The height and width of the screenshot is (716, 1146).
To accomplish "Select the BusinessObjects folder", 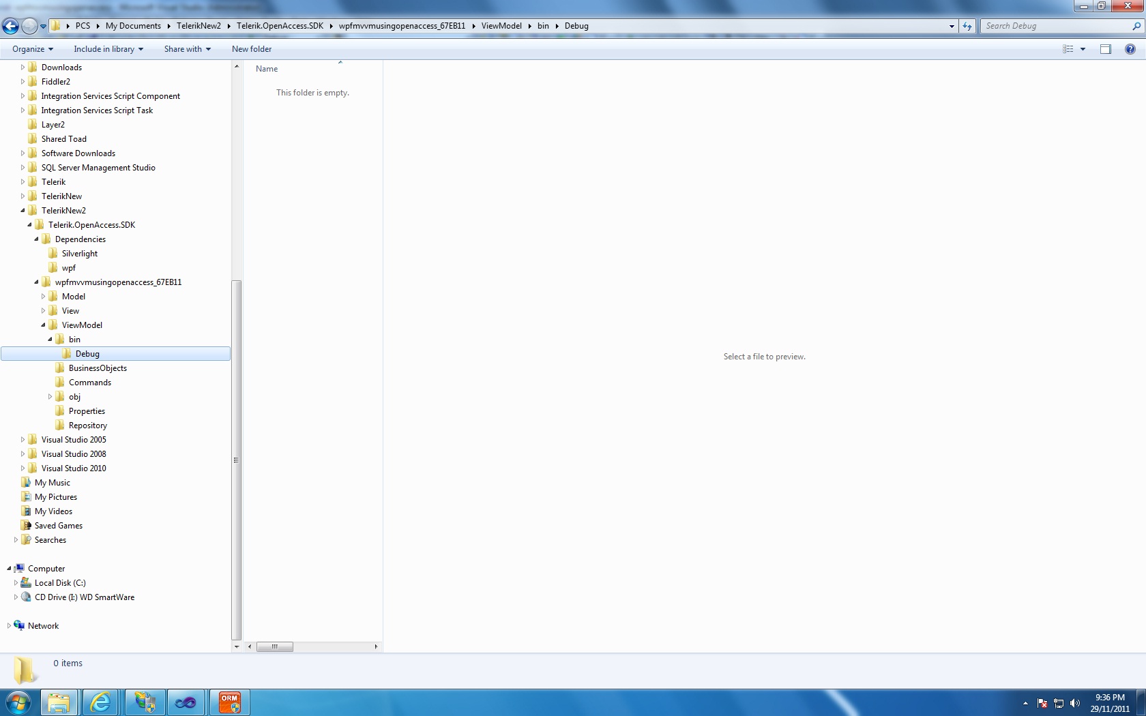I will point(98,368).
